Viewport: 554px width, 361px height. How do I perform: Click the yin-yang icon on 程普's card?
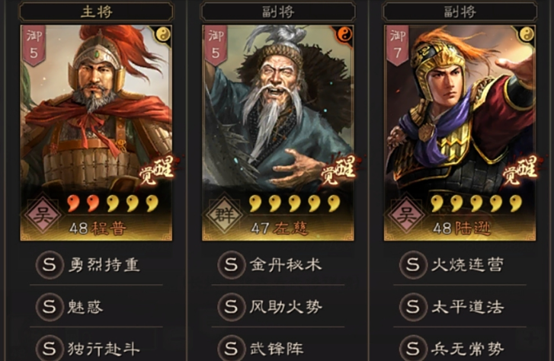(163, 34)
